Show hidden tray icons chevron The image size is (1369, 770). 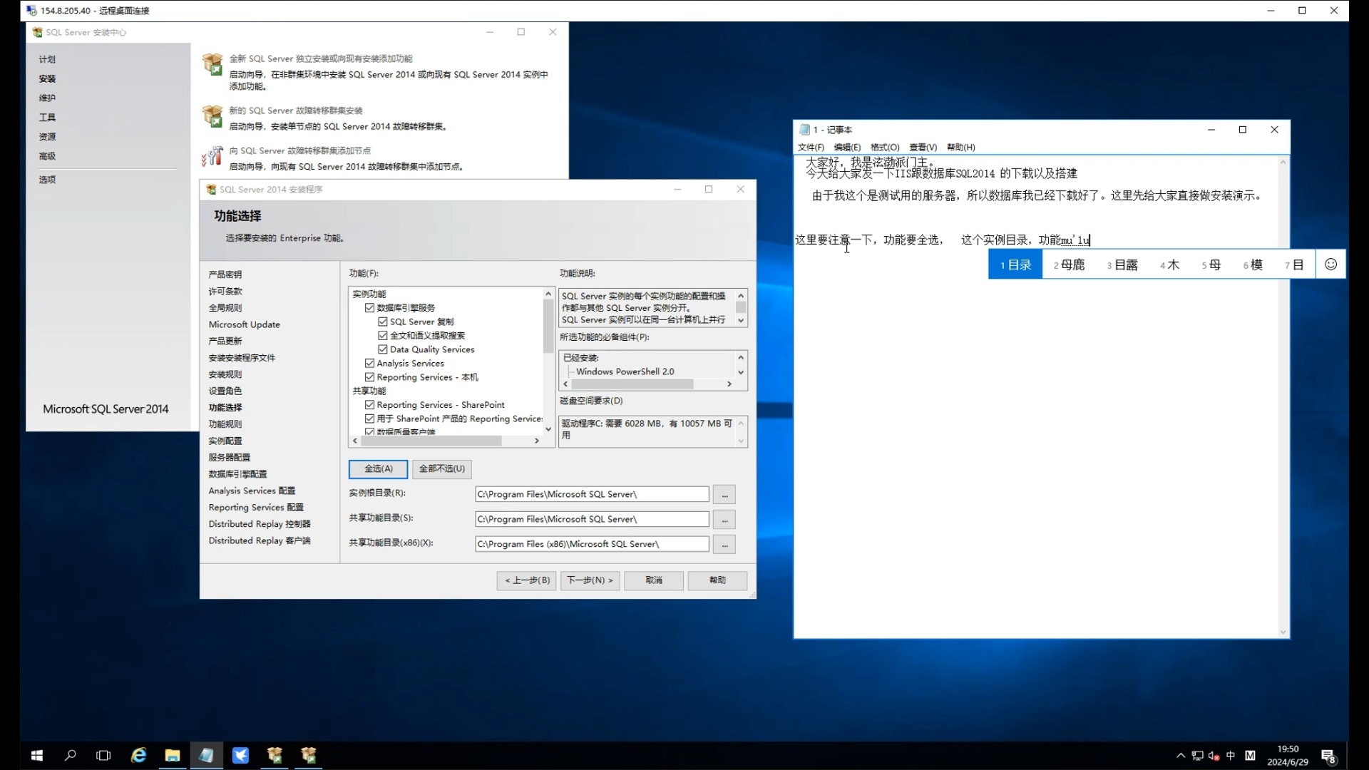[x=1181, y=756]
